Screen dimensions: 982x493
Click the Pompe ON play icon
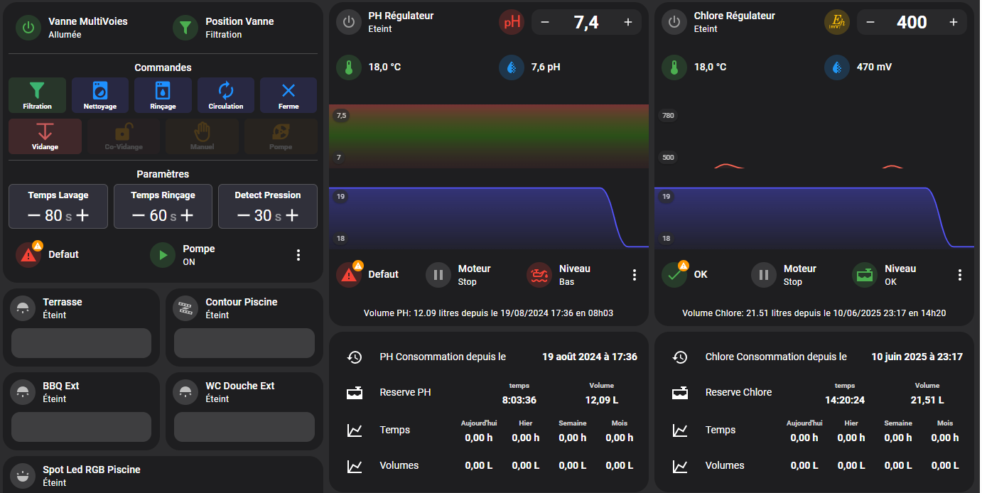[x=163, y=255]
